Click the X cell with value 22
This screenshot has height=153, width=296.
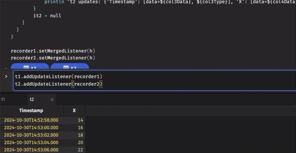[80, 150]
